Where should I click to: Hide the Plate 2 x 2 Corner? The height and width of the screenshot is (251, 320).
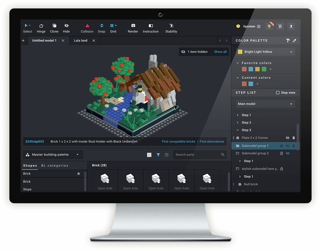pos(287,138)
